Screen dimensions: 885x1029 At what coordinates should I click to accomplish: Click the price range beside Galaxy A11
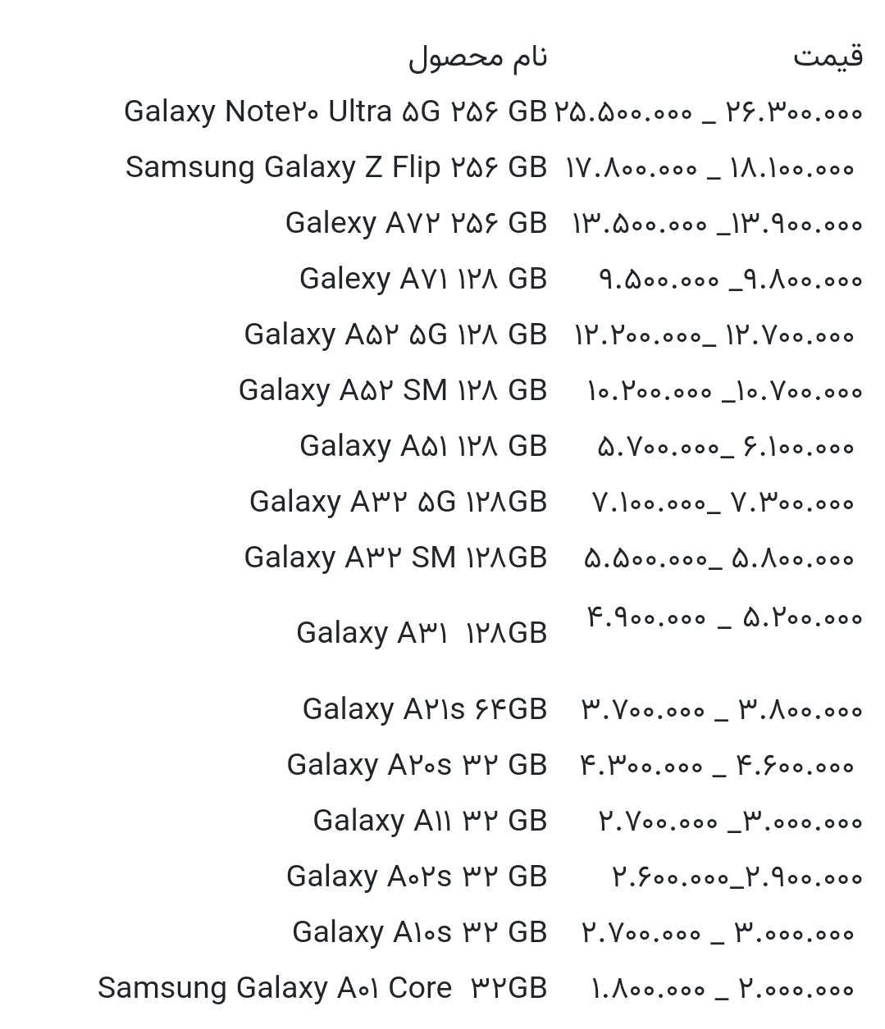click(730, 822)
